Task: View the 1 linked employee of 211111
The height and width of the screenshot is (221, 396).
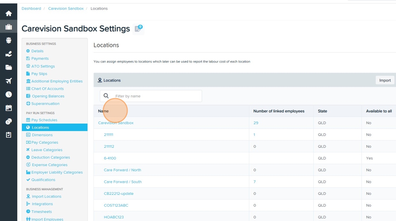Action: [x=254, y=135]
